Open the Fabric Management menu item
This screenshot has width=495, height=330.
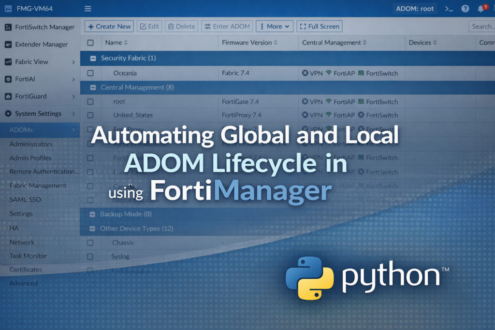coord(38,186)
